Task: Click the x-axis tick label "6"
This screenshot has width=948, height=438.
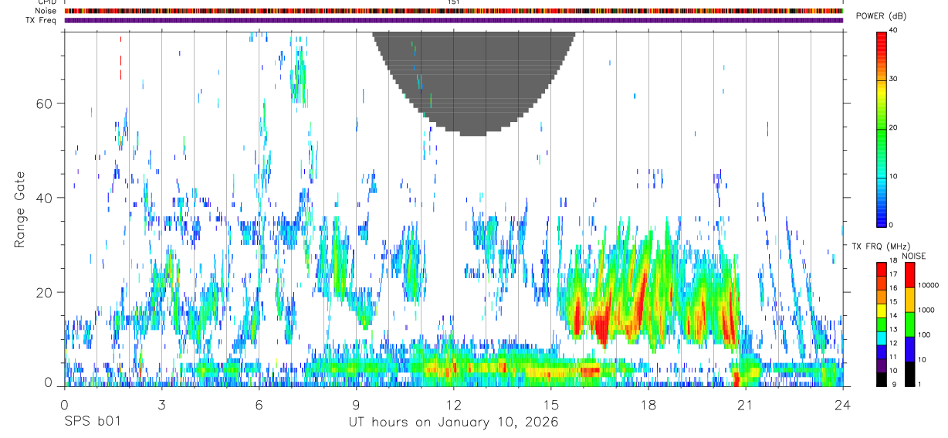Action: pos(259,405)
